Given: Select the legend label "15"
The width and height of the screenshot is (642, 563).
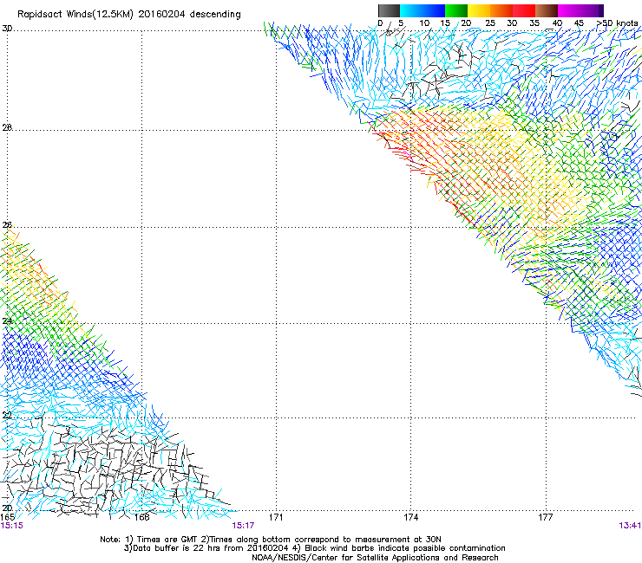Looking at the screenshot, I should tap(445, 23).
